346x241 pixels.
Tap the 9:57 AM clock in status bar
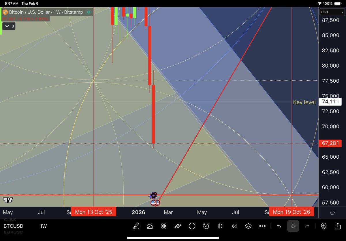pos(12,3)
